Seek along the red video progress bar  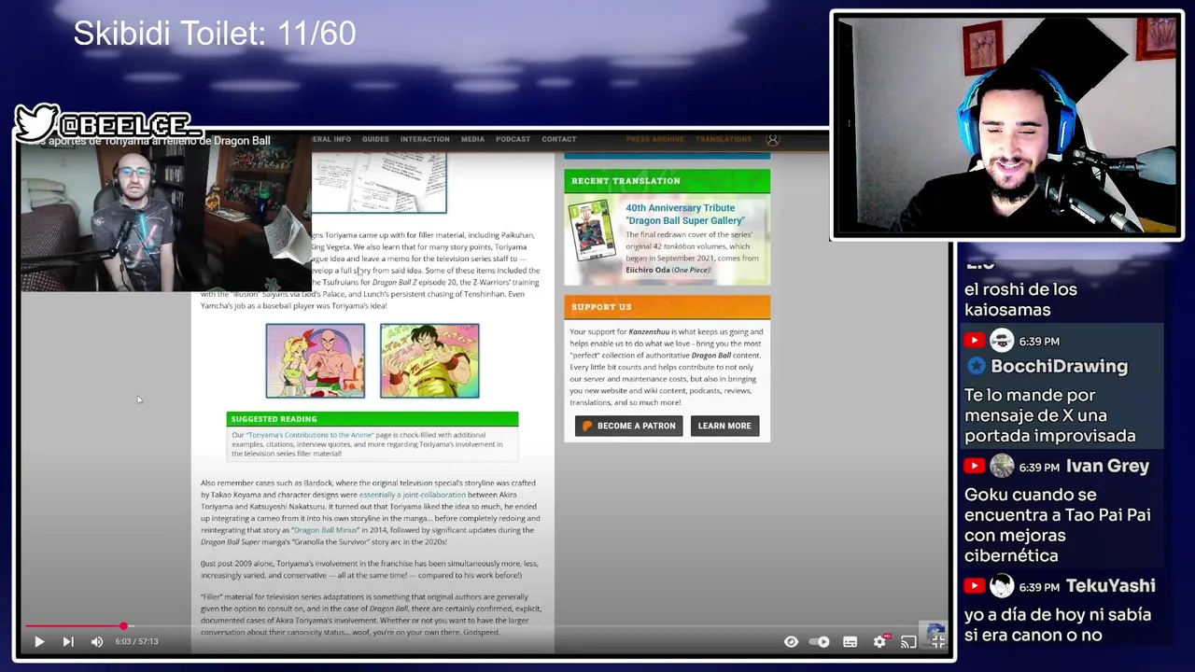485,626
